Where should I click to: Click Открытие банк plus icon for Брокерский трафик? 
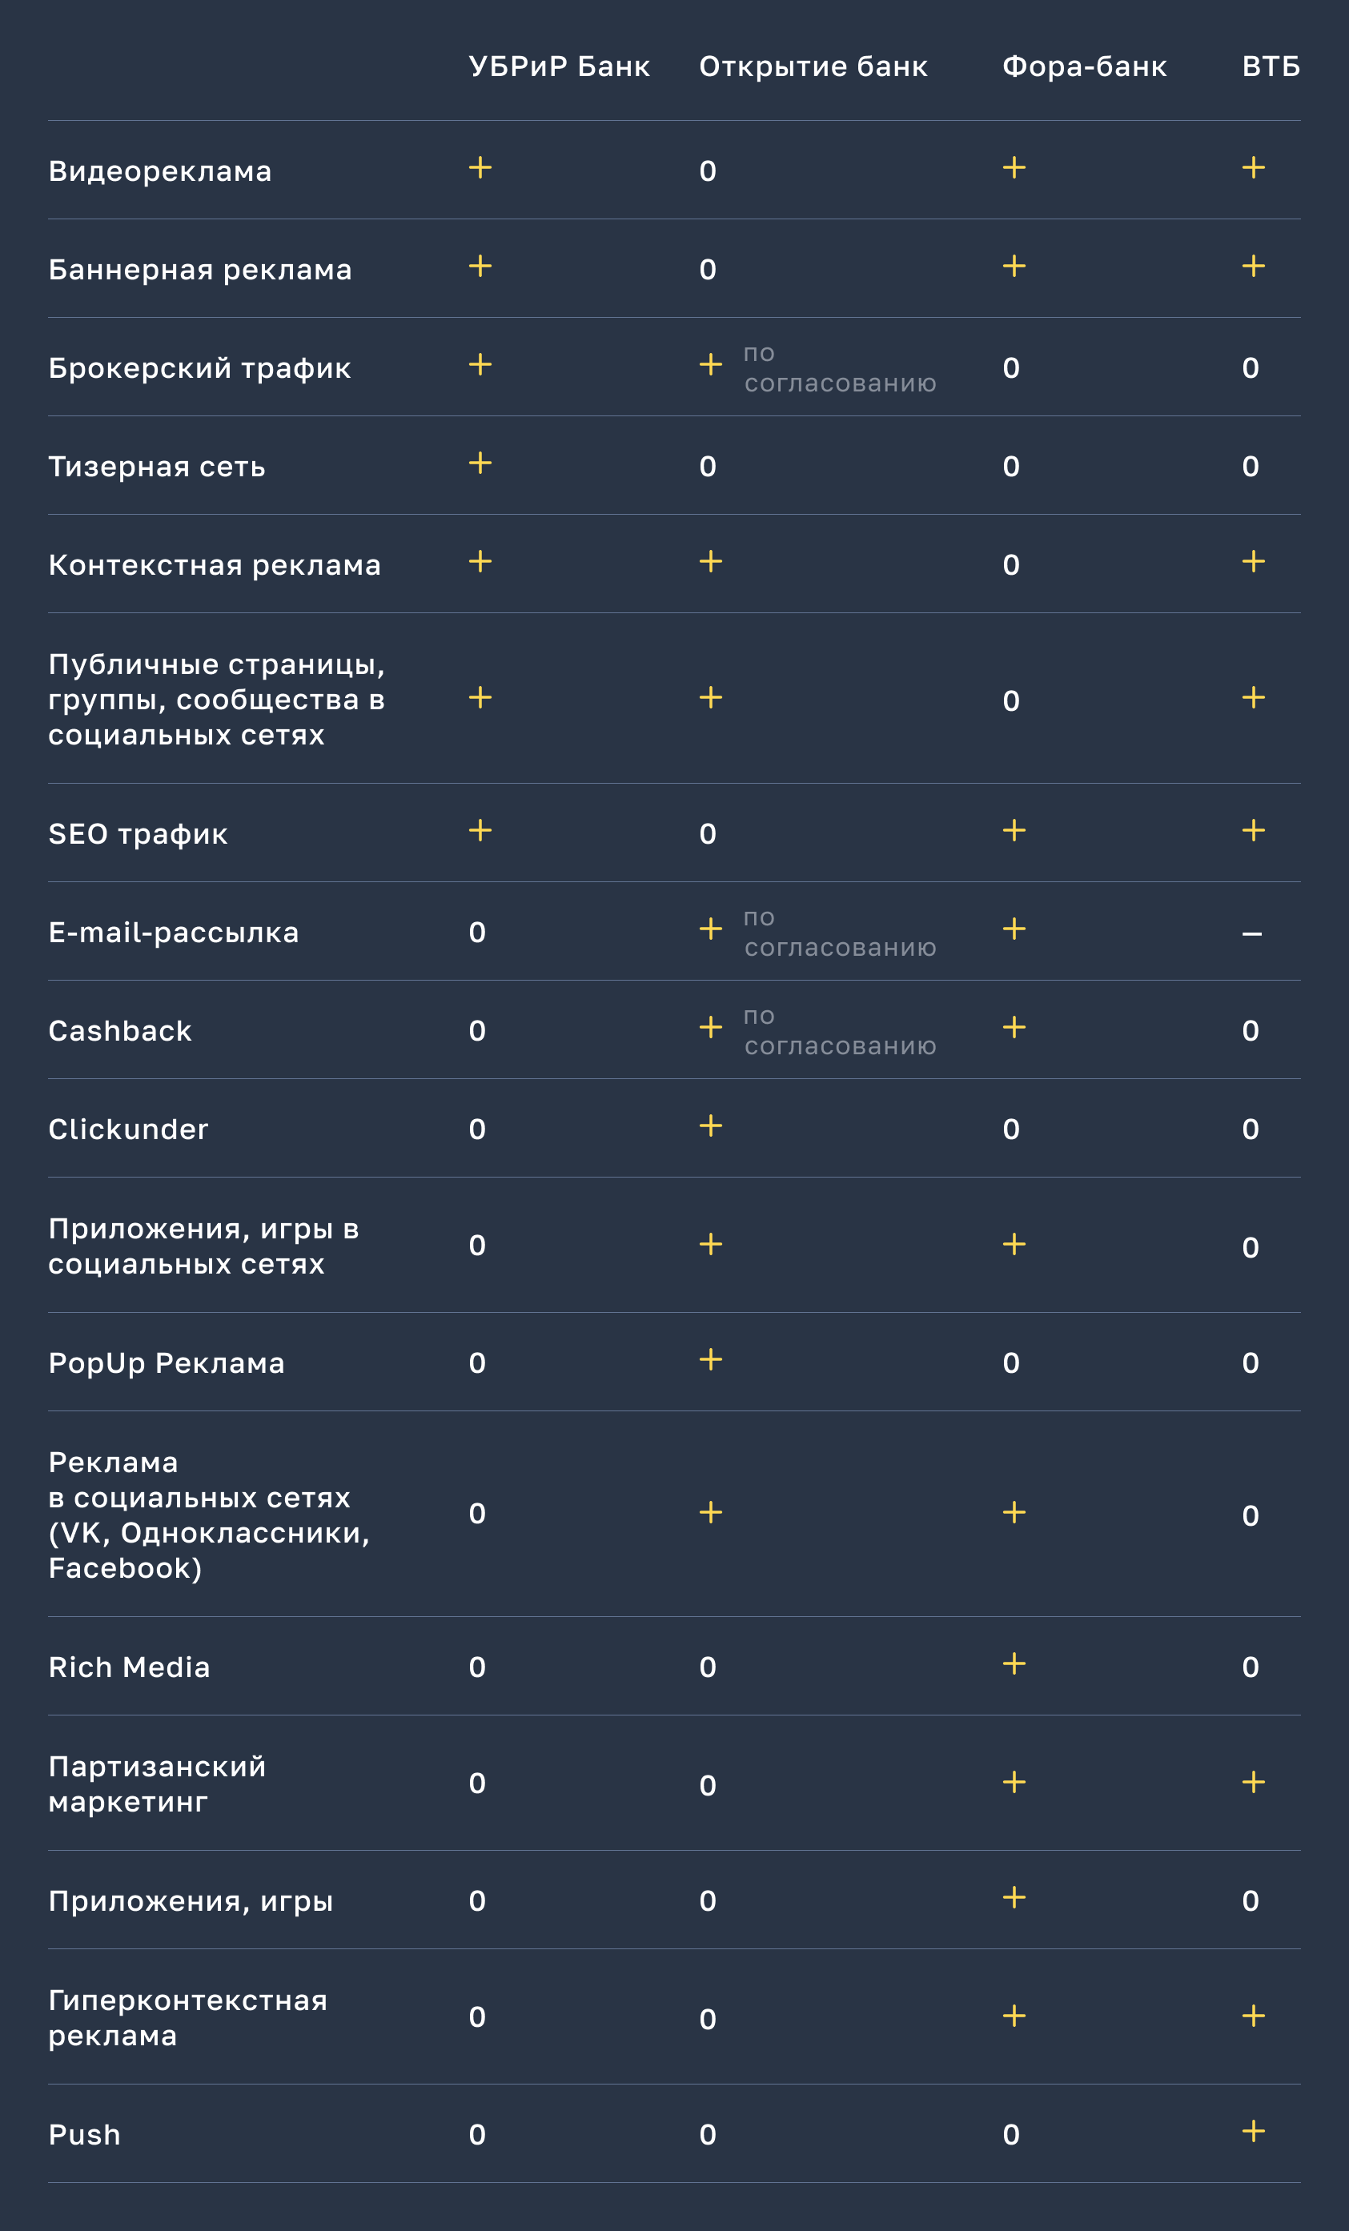711,364
